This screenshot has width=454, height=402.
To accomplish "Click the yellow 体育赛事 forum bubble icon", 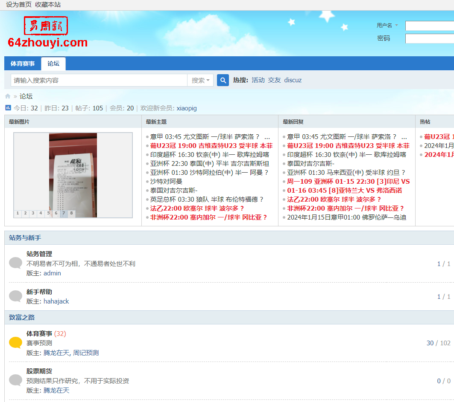I will [16, 342].
